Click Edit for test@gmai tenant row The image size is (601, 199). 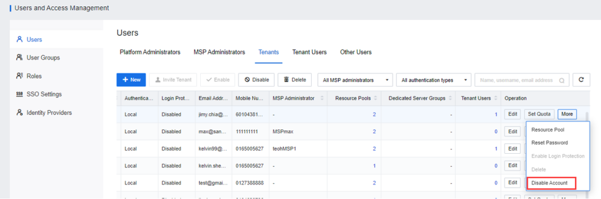[512, 183]
